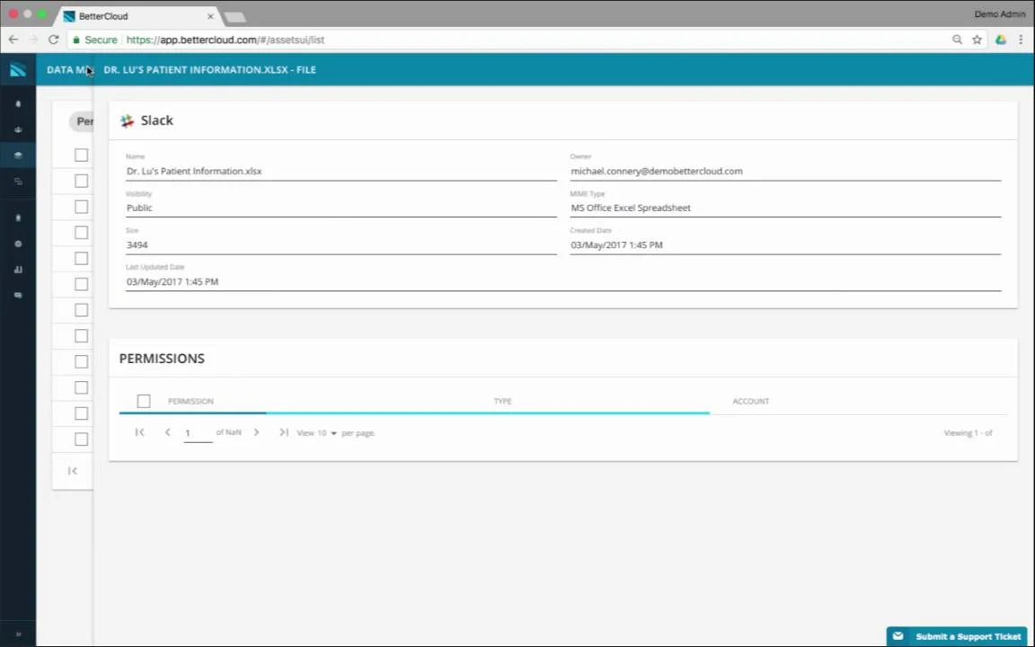Go to previous page in Permissions pagination

tap(168, 432)
